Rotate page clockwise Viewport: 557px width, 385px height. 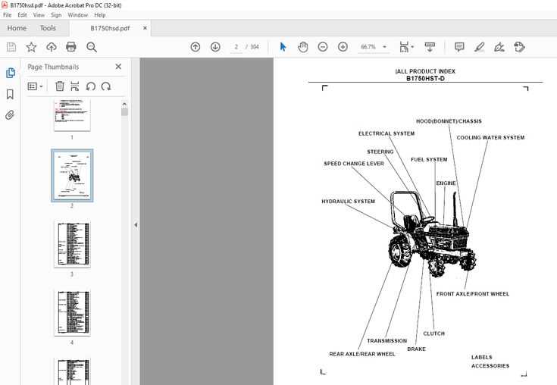(x=106, y=86)
